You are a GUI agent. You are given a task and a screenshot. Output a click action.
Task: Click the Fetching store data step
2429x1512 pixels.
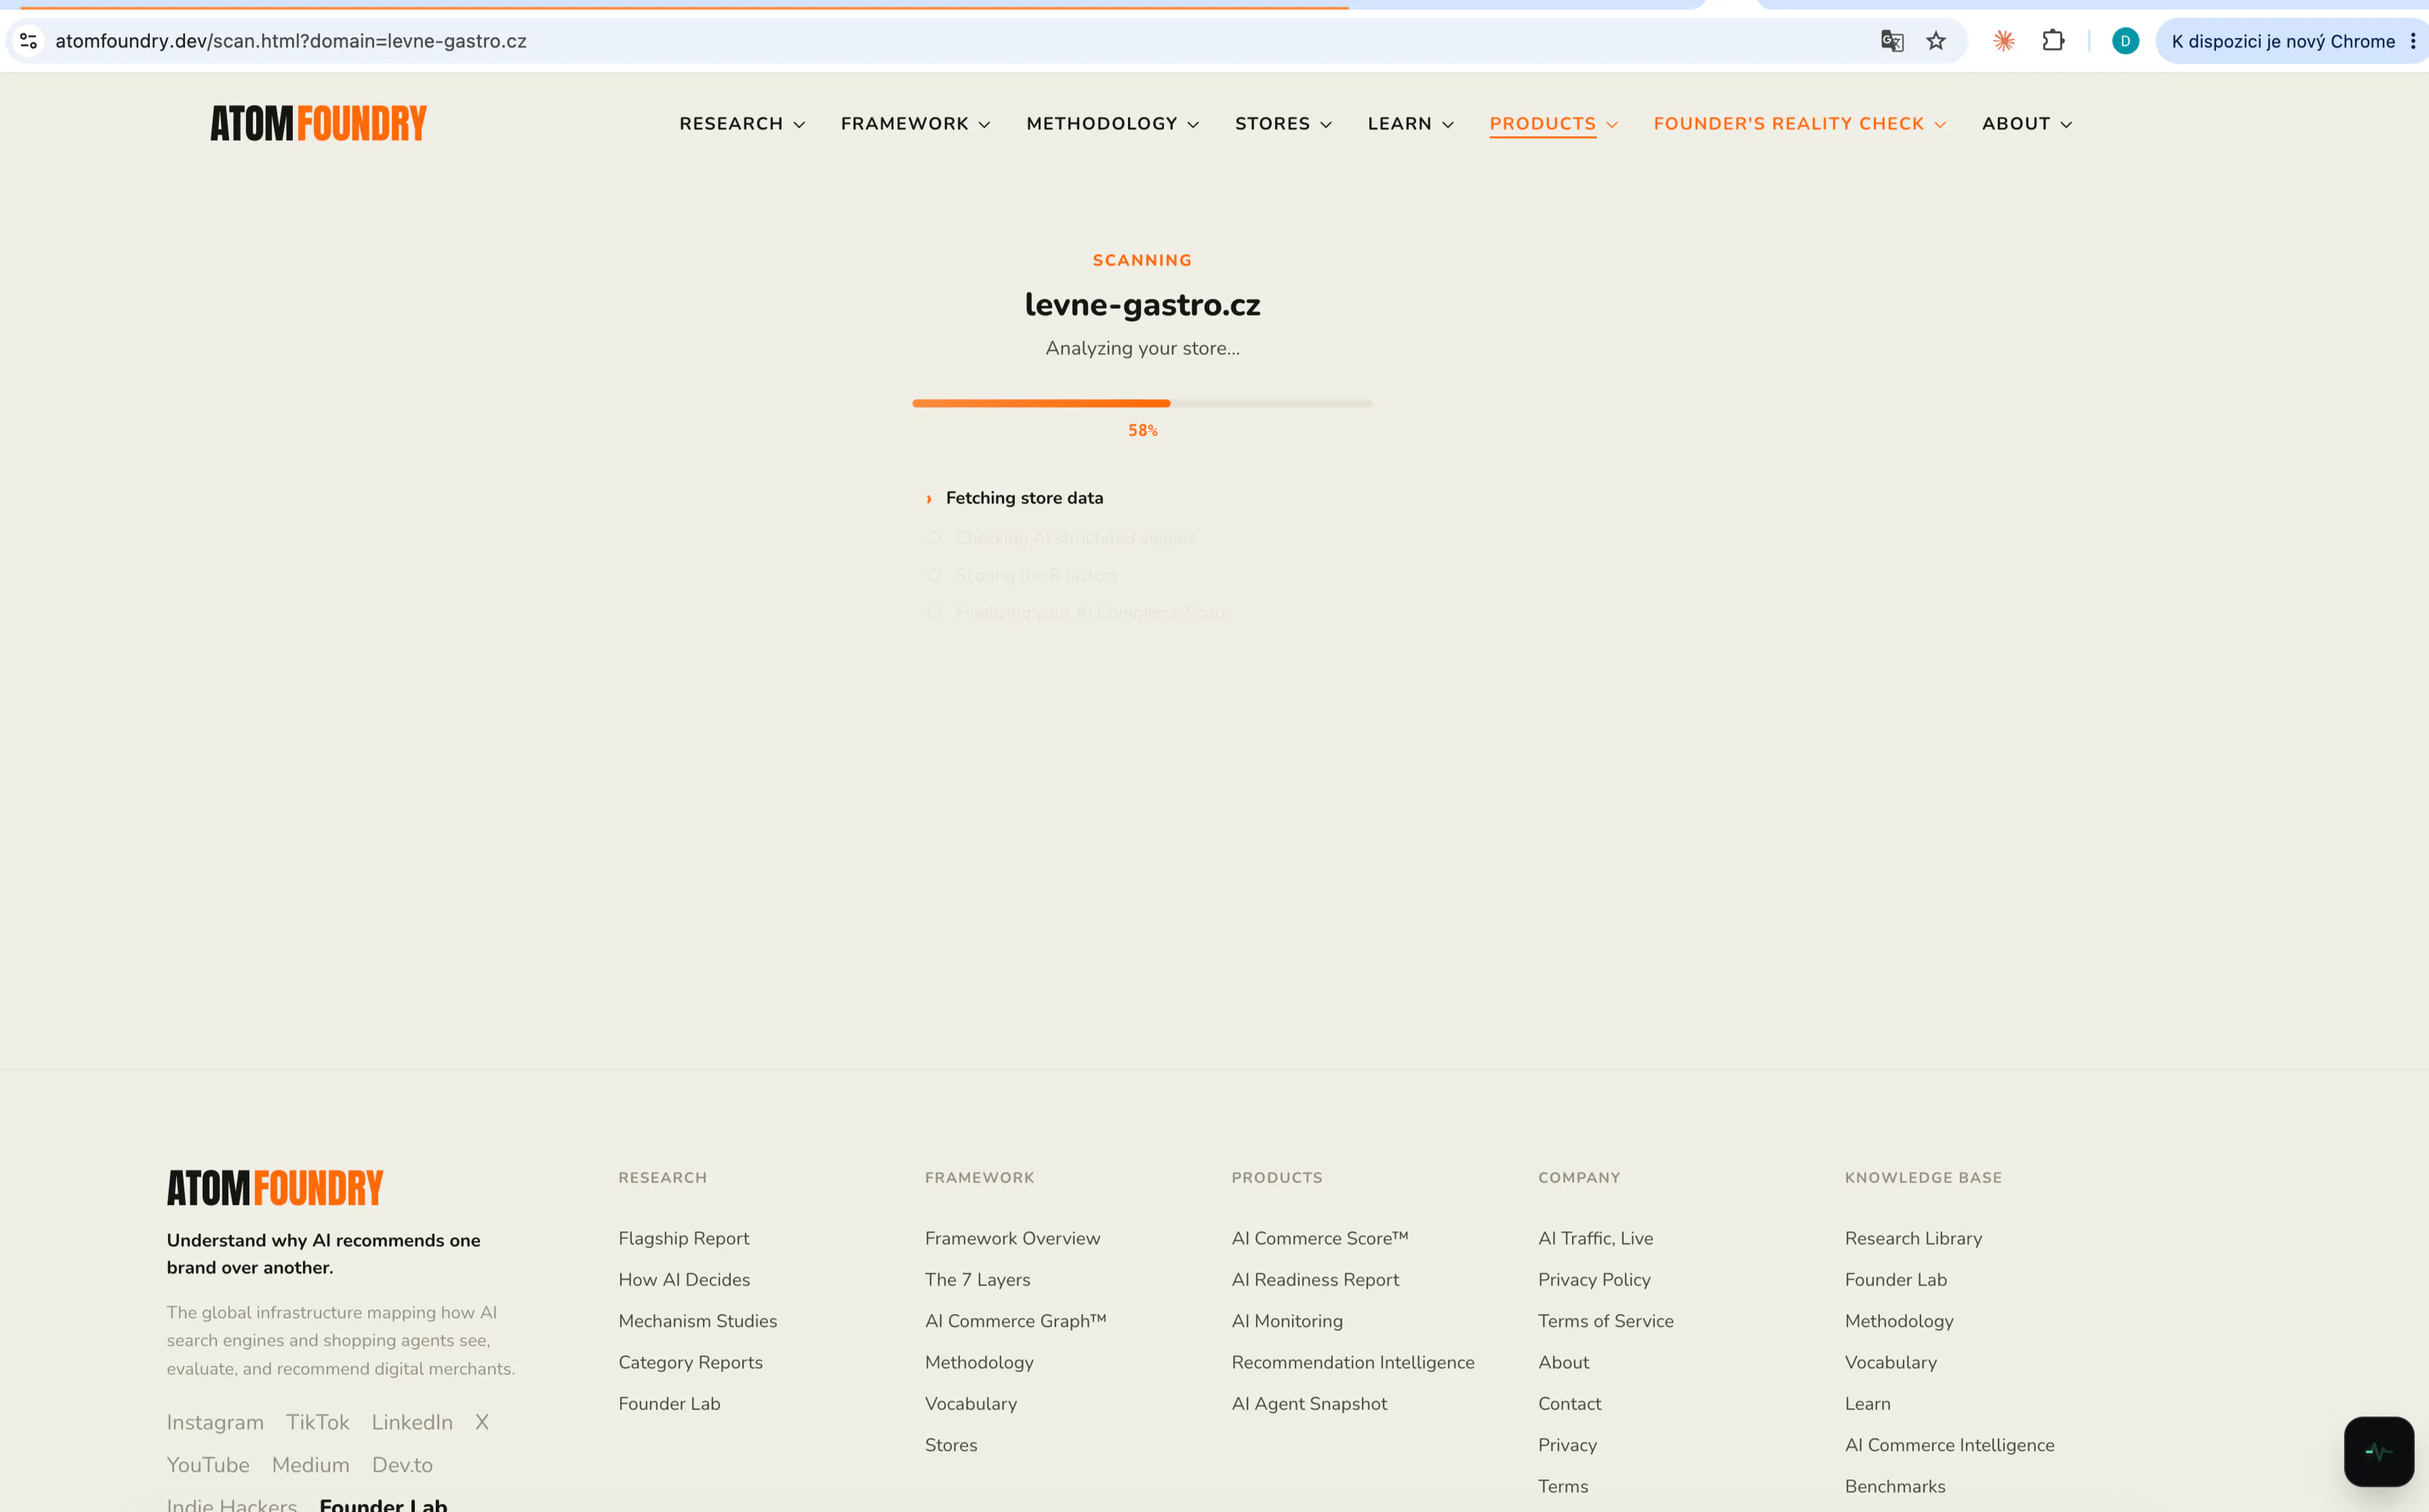coord(1024,498)
